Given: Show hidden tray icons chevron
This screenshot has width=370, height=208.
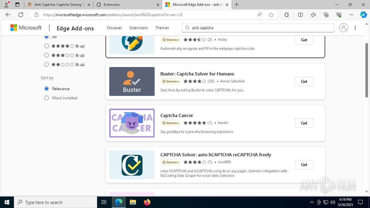Looking at the screenshot, I should click(x=312, y=202).
